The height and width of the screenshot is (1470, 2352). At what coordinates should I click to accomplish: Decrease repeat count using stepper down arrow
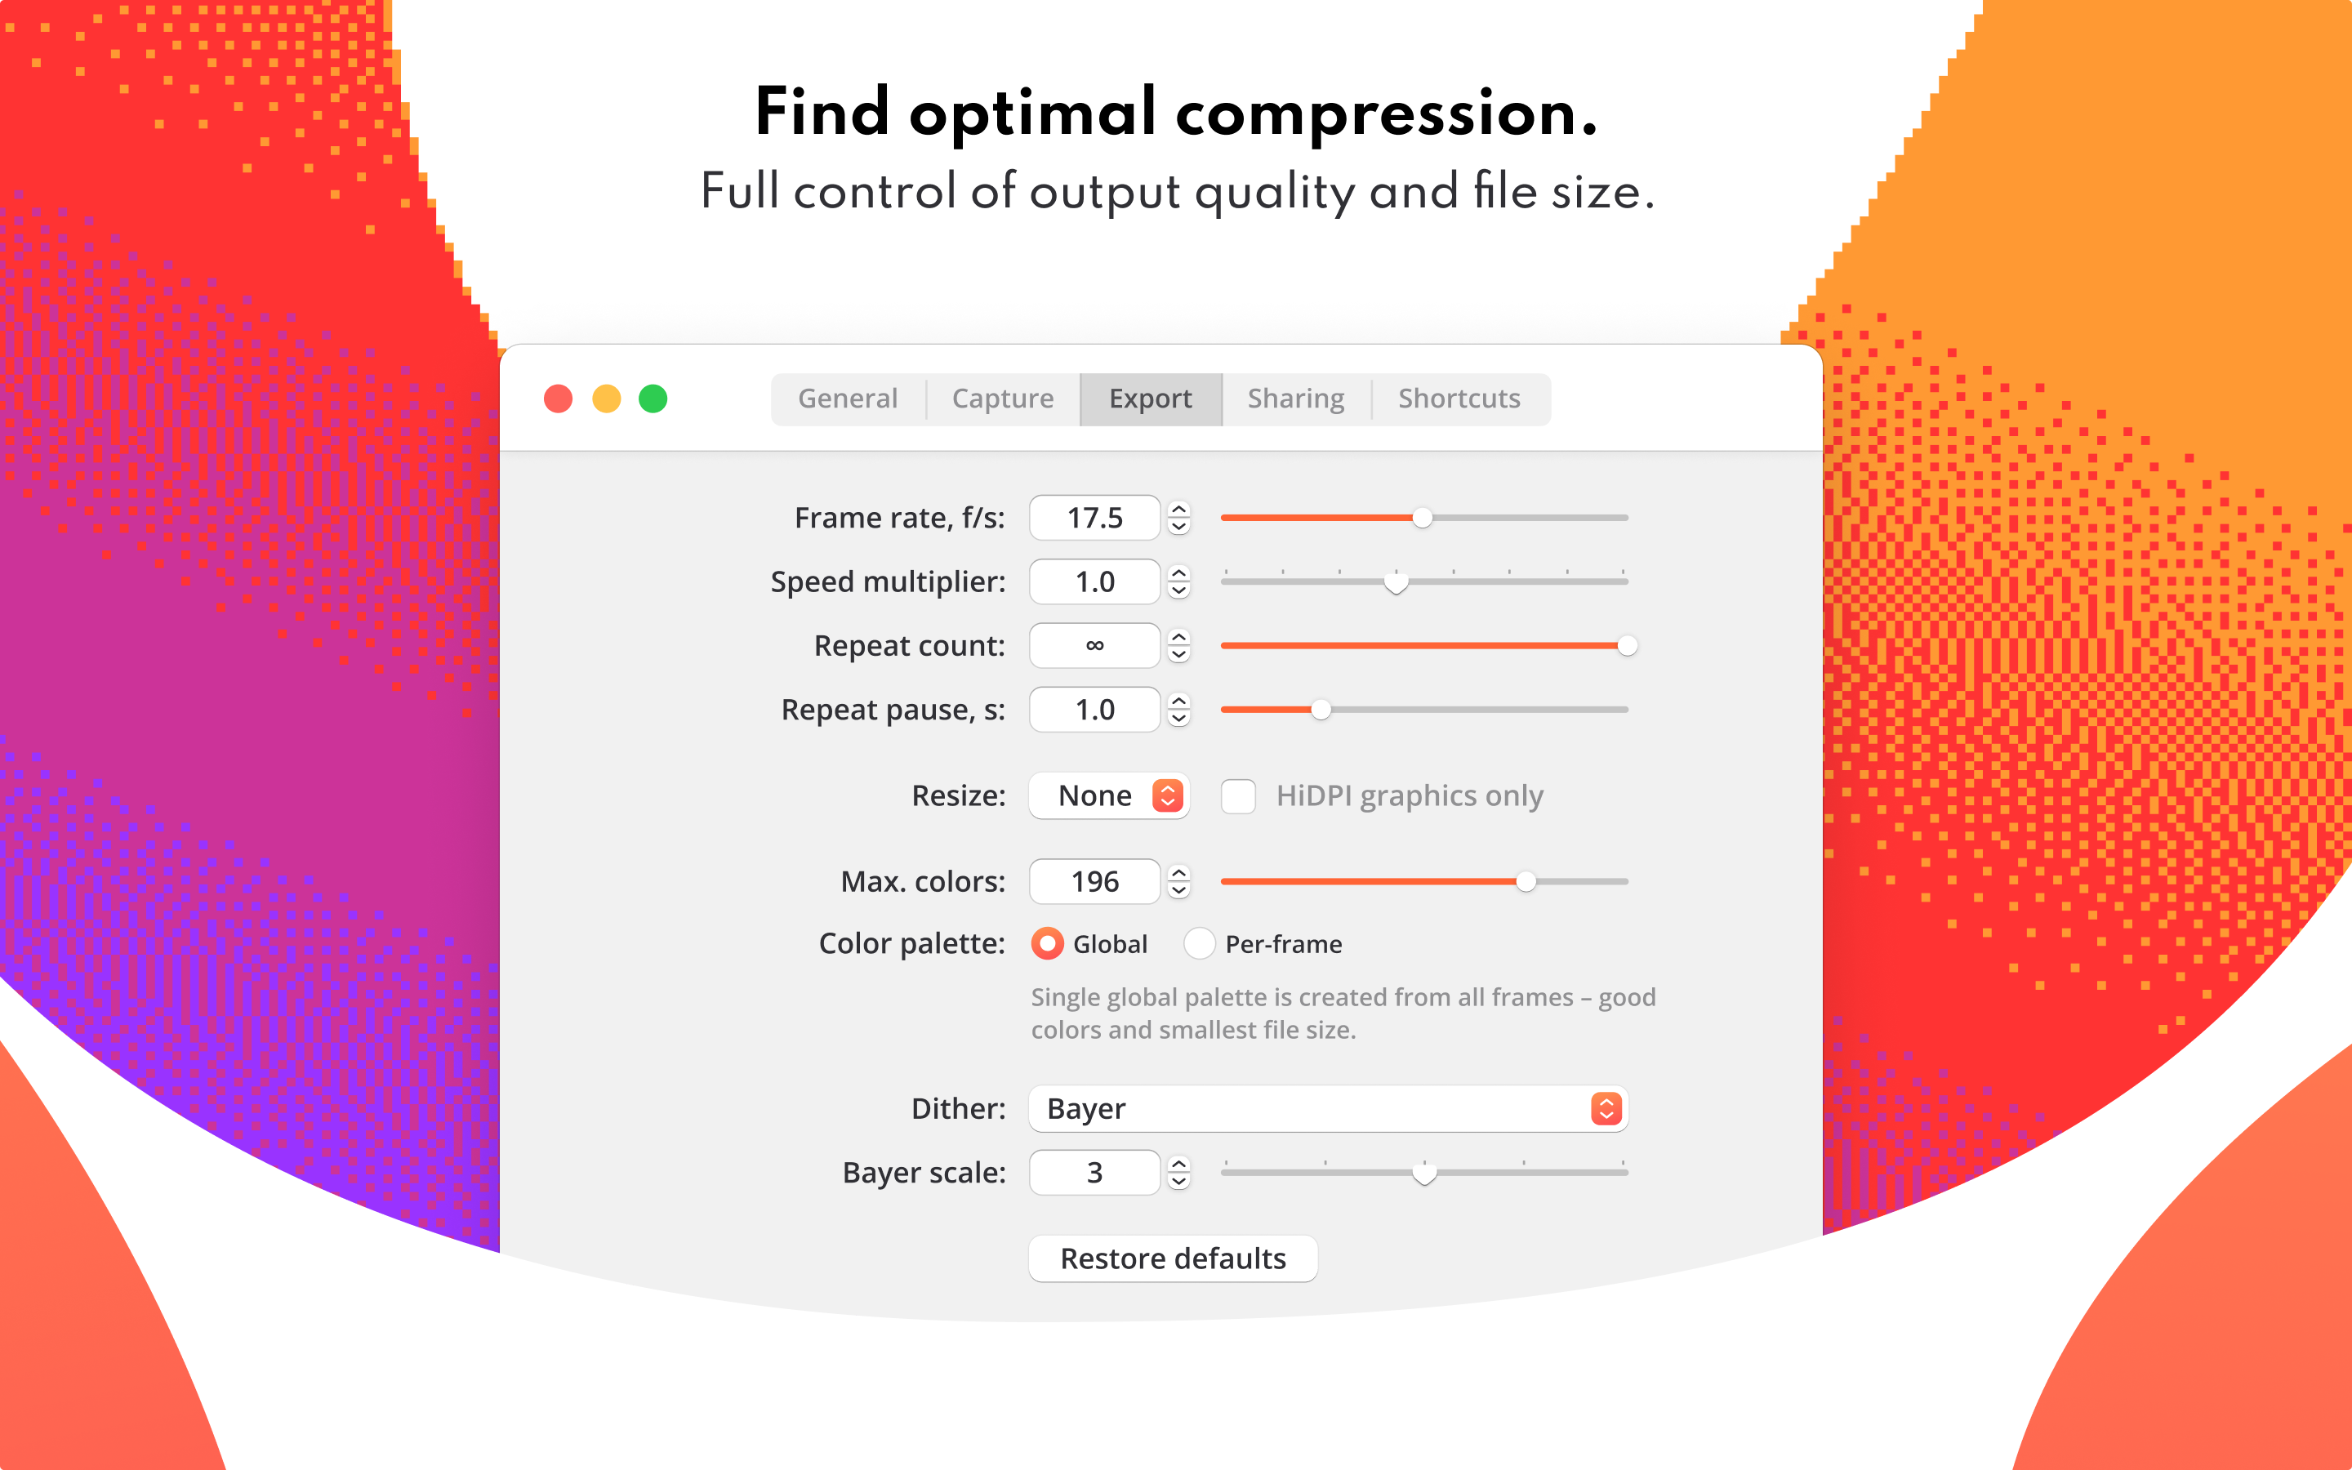(x=1179, y=654)
